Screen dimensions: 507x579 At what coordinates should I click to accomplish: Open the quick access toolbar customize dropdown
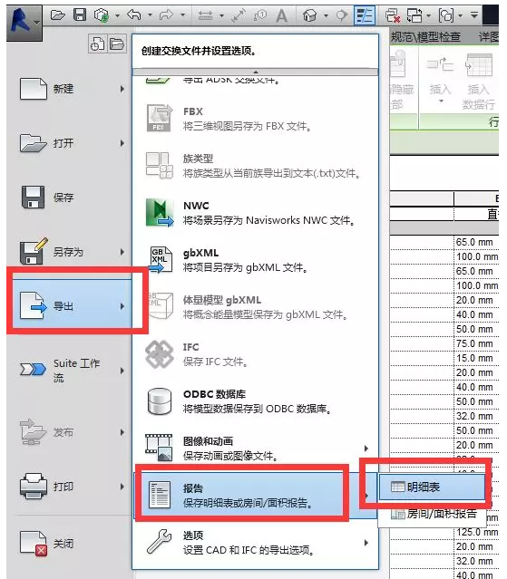[474, 15]
